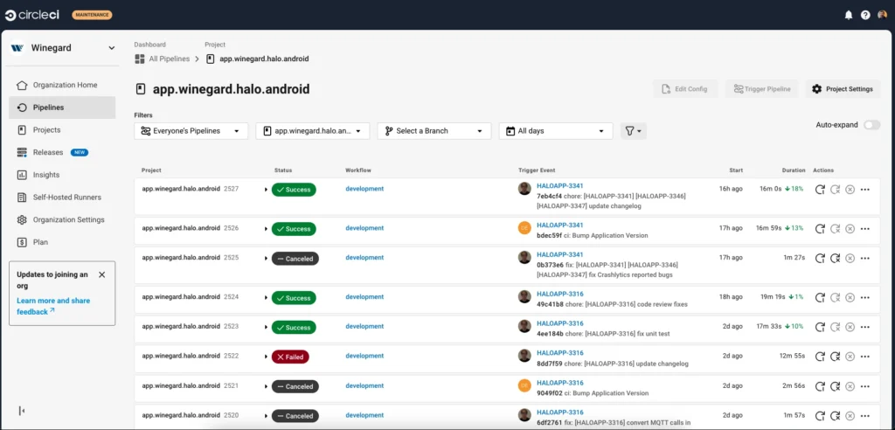
Task: Collapse the sidebar with bottom-left icon
Action: 22,411
